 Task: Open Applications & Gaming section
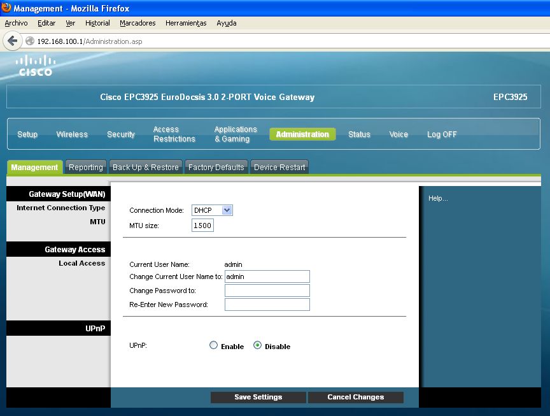point(236,134)
